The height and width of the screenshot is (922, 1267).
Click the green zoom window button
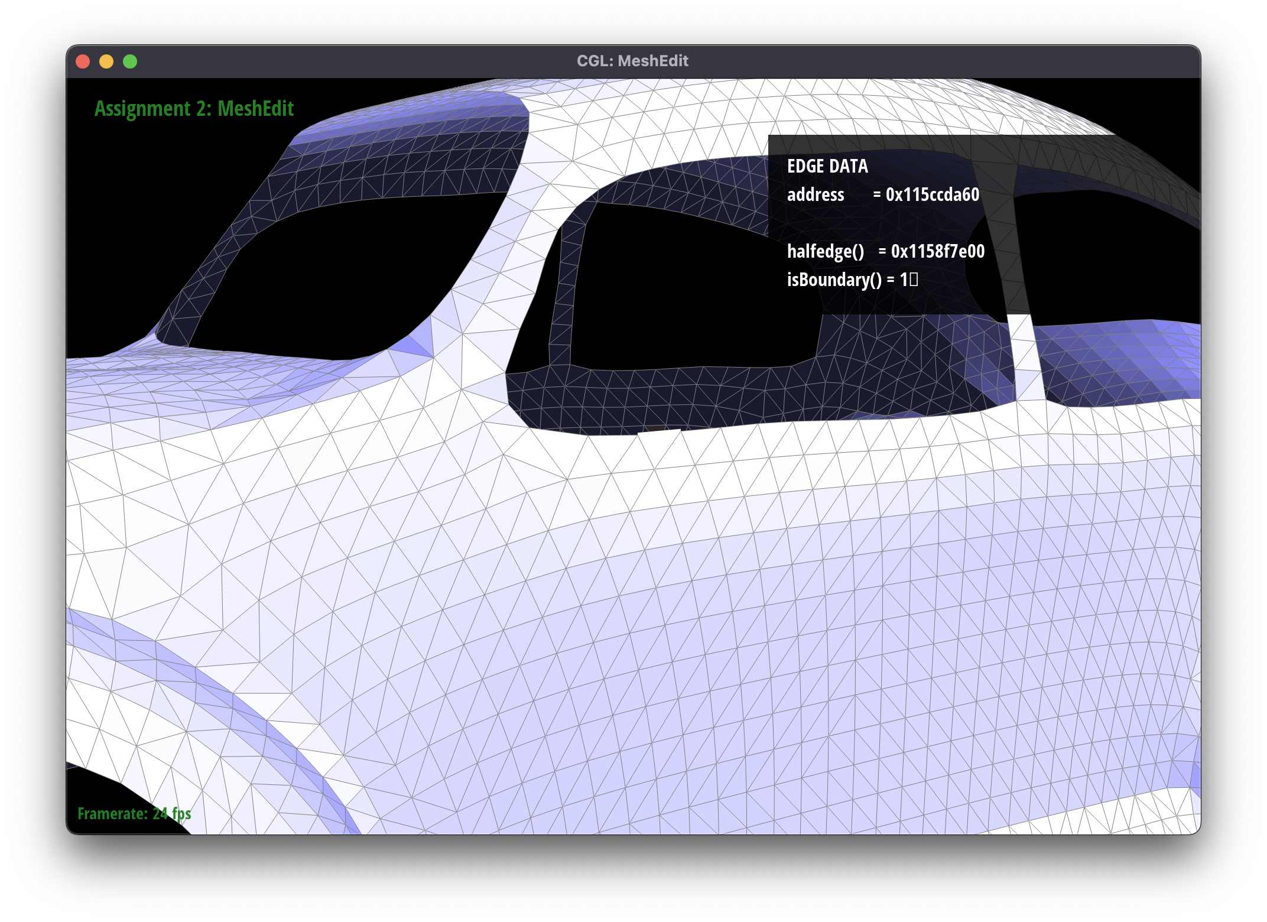pos(130,61)
